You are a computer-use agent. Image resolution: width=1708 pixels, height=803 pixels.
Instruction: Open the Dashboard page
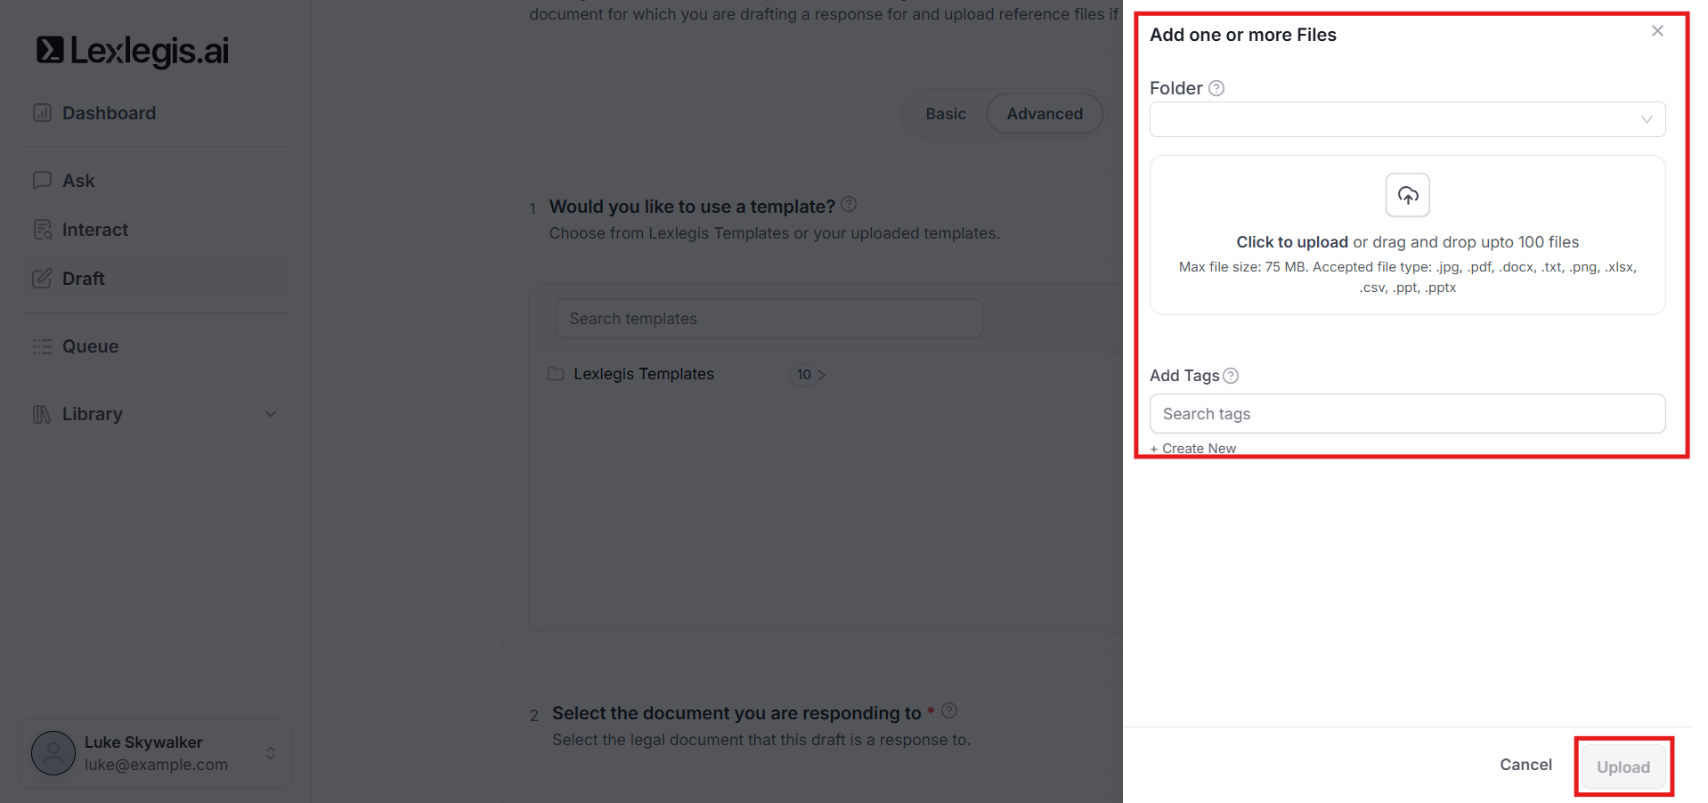(109, 113)
